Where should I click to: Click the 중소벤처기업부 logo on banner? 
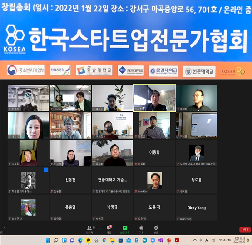pos(26,70)
